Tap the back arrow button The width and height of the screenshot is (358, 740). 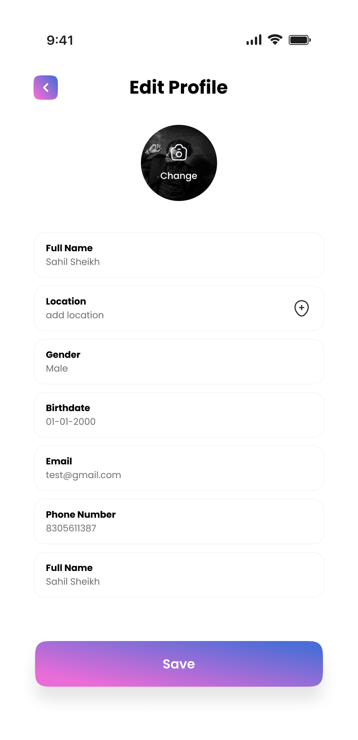click(46, 88)
